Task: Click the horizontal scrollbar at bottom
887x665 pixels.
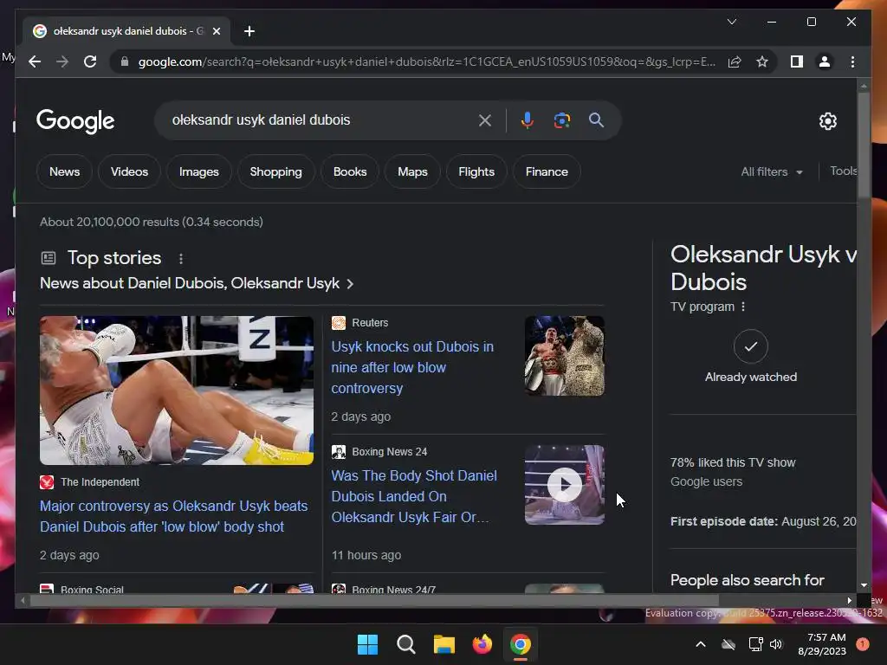Action: (x=373, y=601)
